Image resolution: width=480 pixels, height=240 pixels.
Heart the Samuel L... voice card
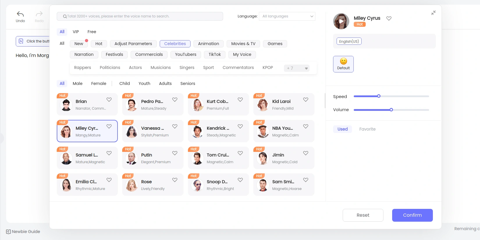109,153
